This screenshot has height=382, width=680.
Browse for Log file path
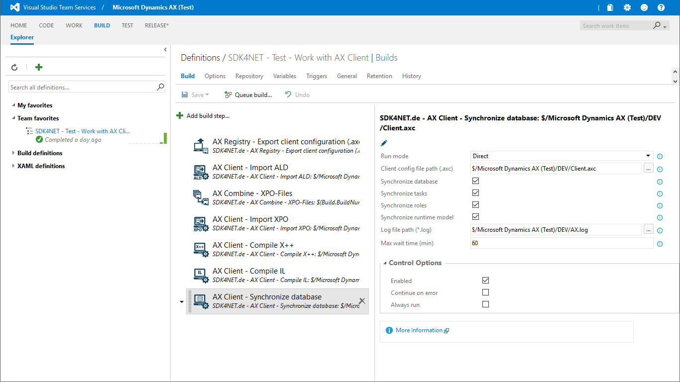648,229
